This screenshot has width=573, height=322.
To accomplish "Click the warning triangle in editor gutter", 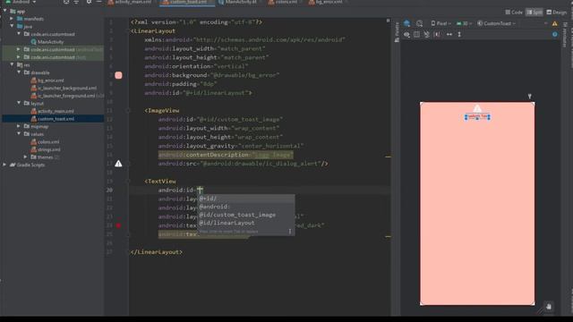I will (118, 164).
